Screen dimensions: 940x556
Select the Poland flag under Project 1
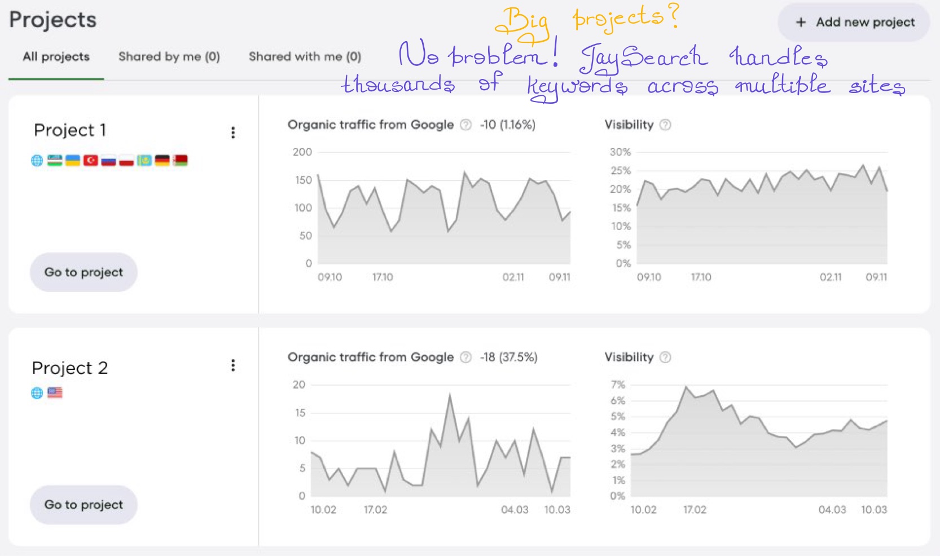click(126, 160)
